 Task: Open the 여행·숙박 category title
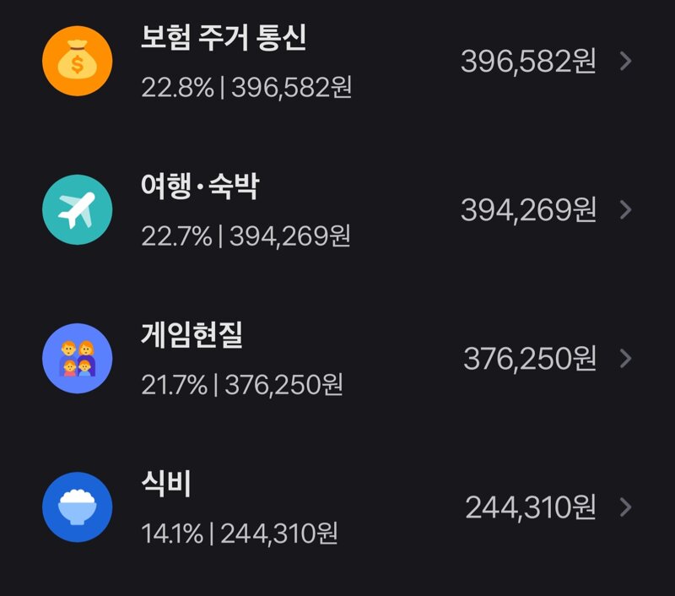[x=200, y=186]
